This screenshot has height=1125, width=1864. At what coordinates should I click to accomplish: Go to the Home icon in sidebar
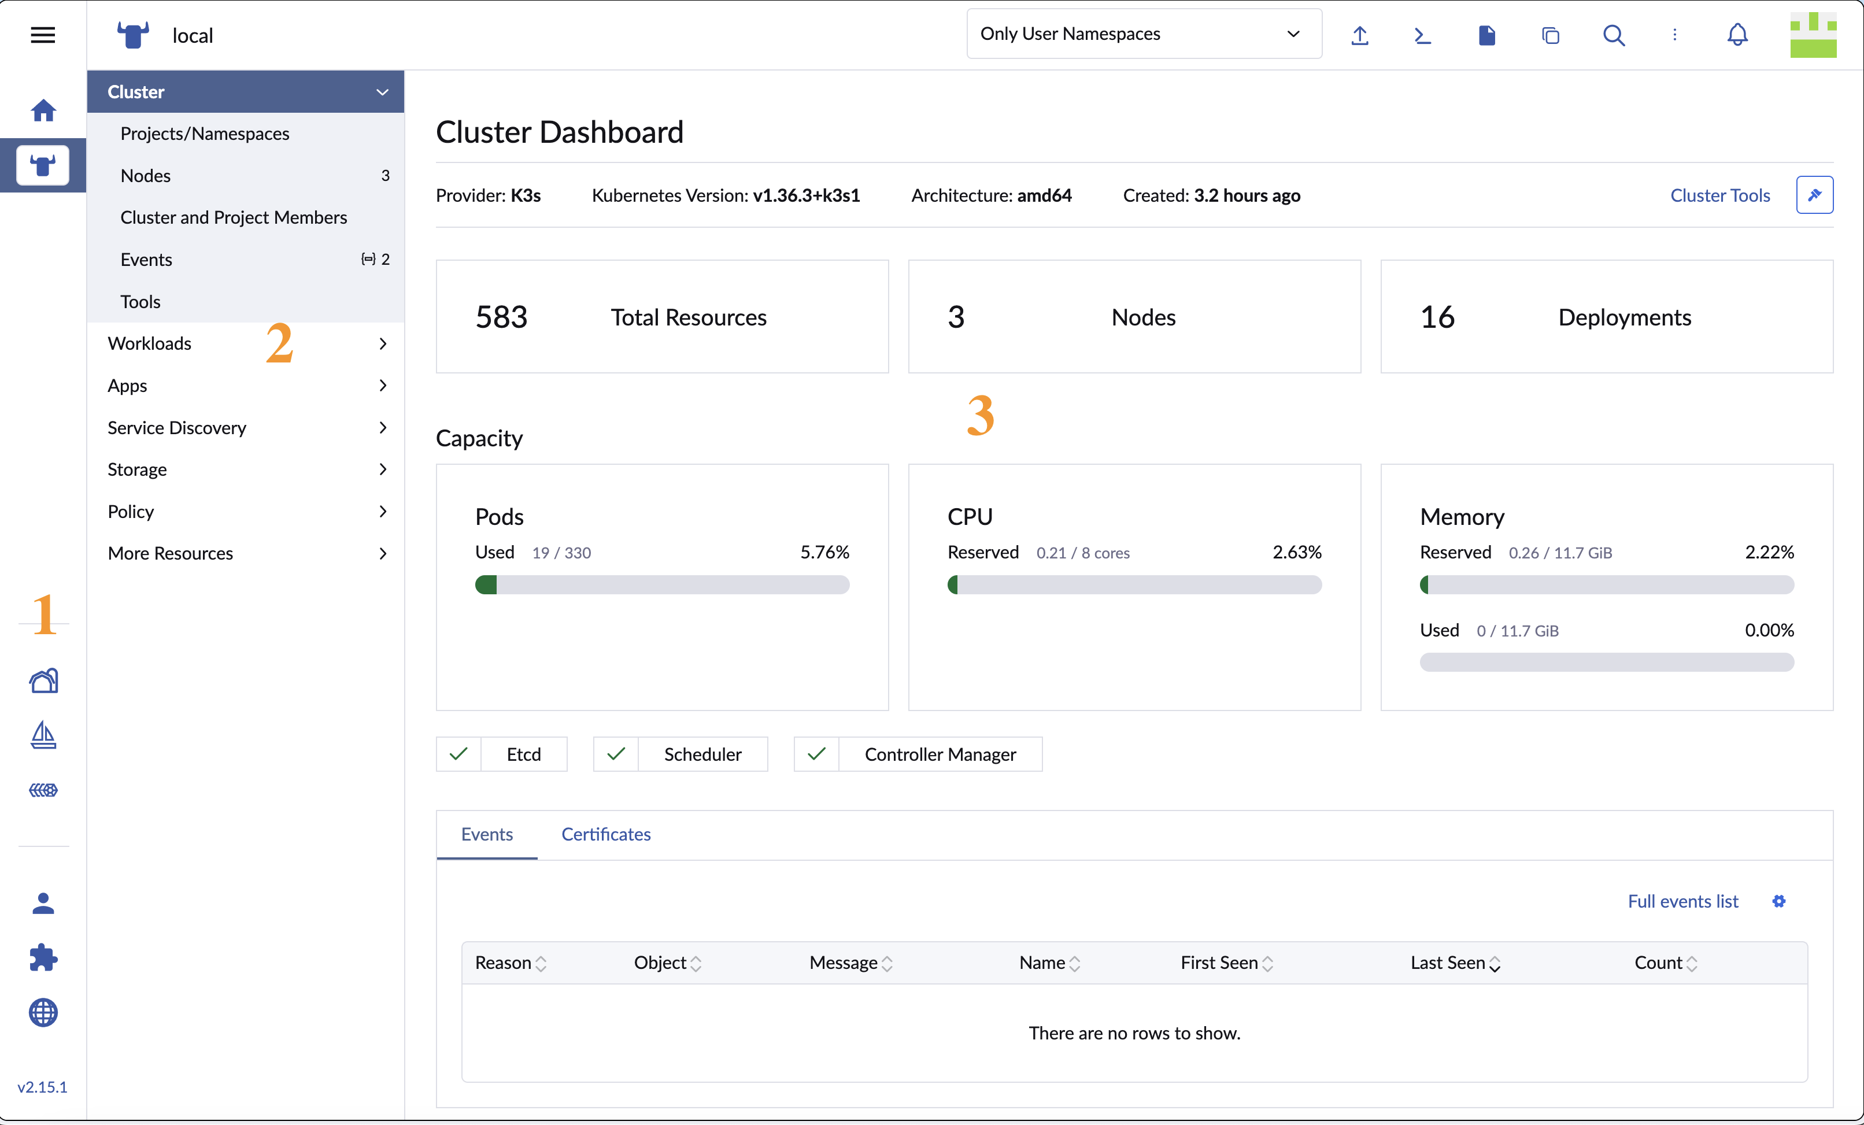point(43,110)
